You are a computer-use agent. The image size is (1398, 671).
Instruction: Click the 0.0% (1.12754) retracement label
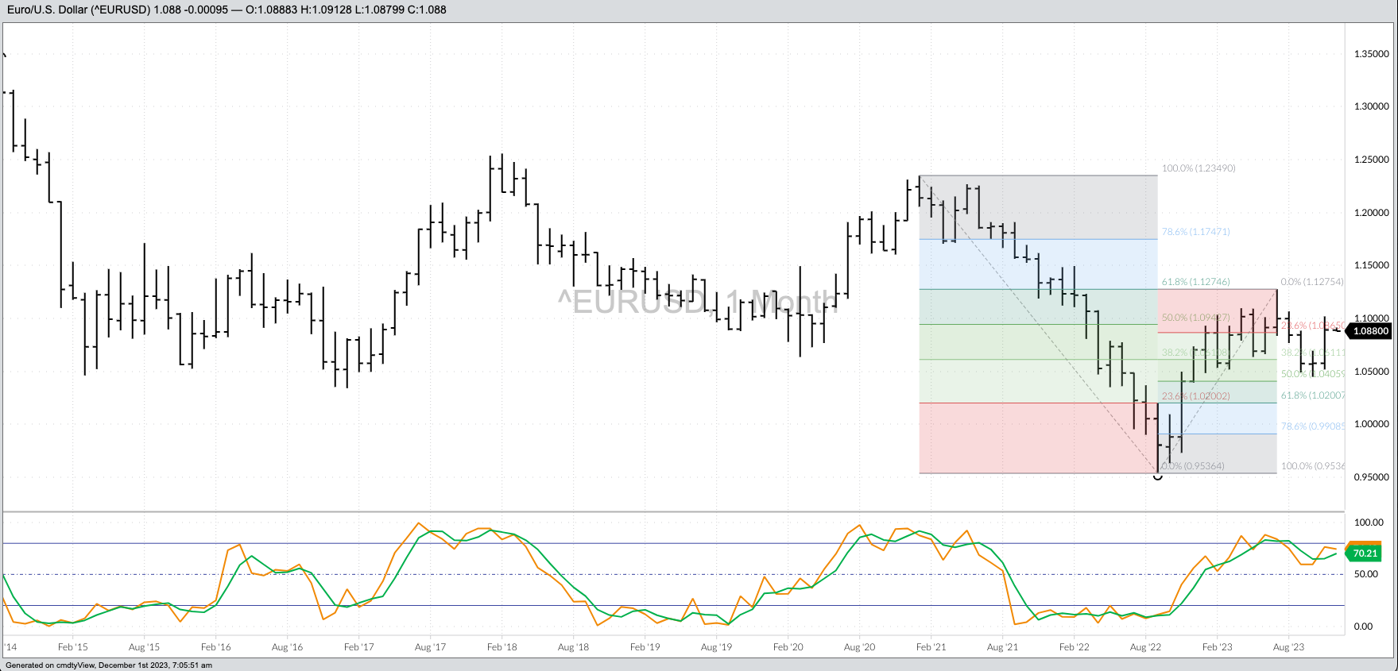(1311, 282)
